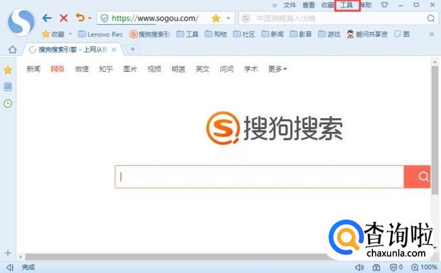This screenshot has width=441, height=273.
Task: Open the history clock icon in sidebar
Action: (8, 103)
